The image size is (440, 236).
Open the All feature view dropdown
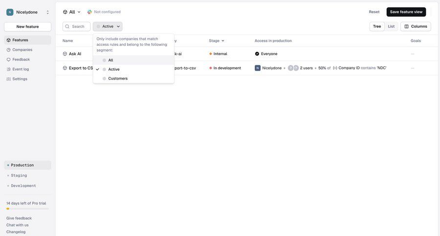pos(71,12)
